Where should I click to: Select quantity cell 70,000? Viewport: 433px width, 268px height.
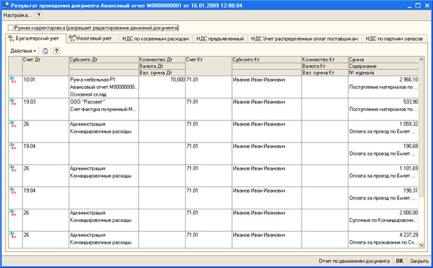point(162,80)
